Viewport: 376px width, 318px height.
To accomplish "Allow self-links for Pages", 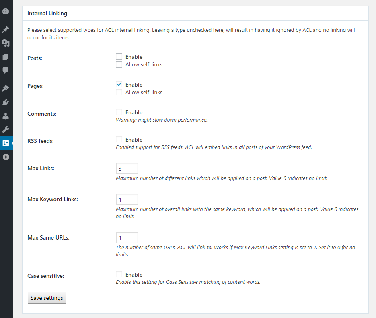I will pos(119,92).
